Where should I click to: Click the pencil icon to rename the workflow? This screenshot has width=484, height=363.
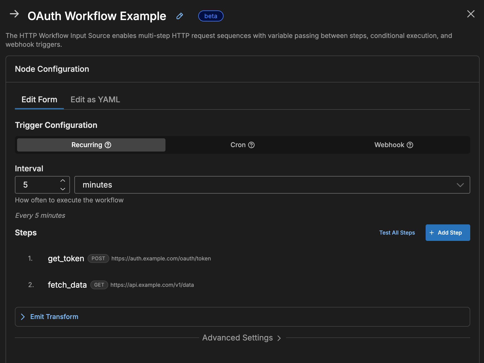180,16
